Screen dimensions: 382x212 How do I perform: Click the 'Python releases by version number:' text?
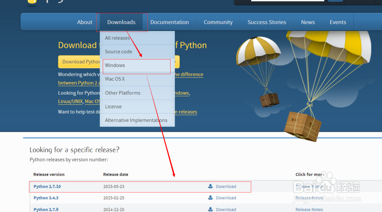click(69, 159)
